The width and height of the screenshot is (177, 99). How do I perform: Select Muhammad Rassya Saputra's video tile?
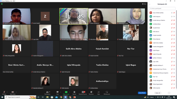[x=17, y=16]
